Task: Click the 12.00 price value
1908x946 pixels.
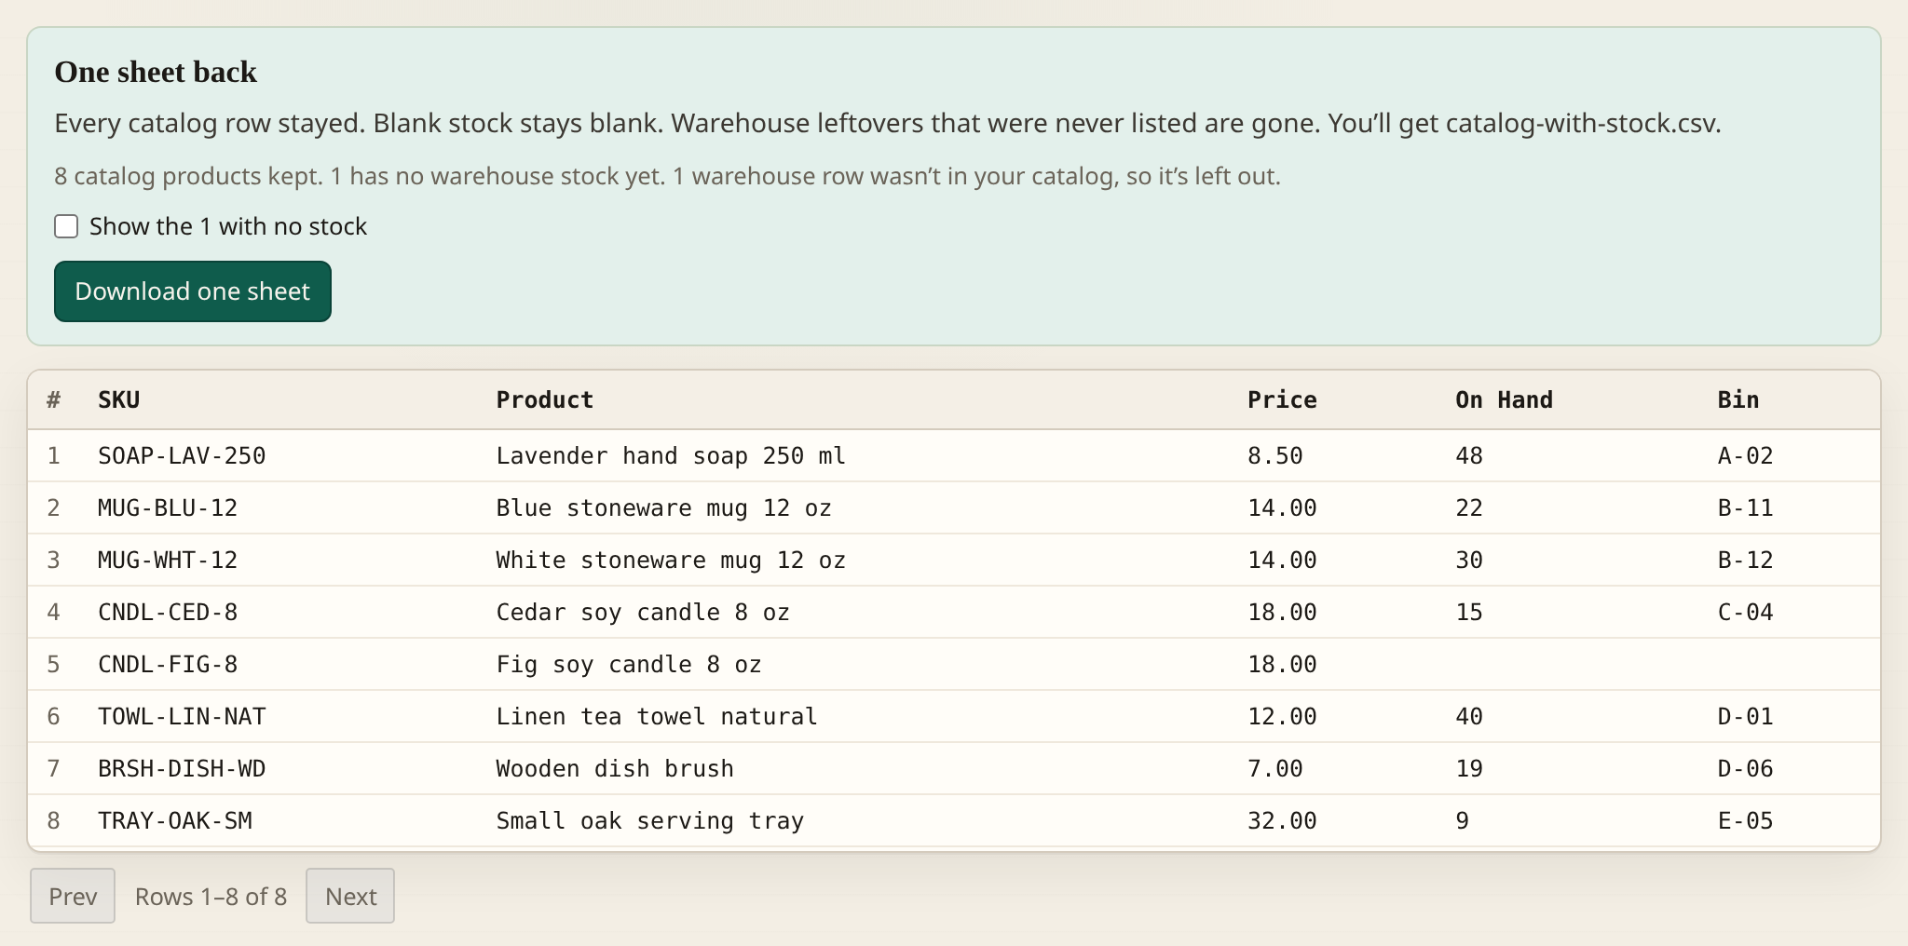Action: pyautogui.click(x=1282, y=717)
